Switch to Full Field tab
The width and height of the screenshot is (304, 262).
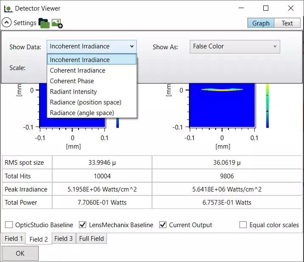point(92,238)
